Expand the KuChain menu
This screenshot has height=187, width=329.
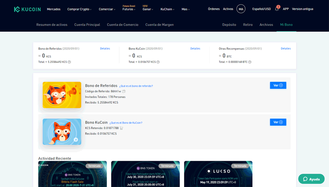click(x=167, y=9)
